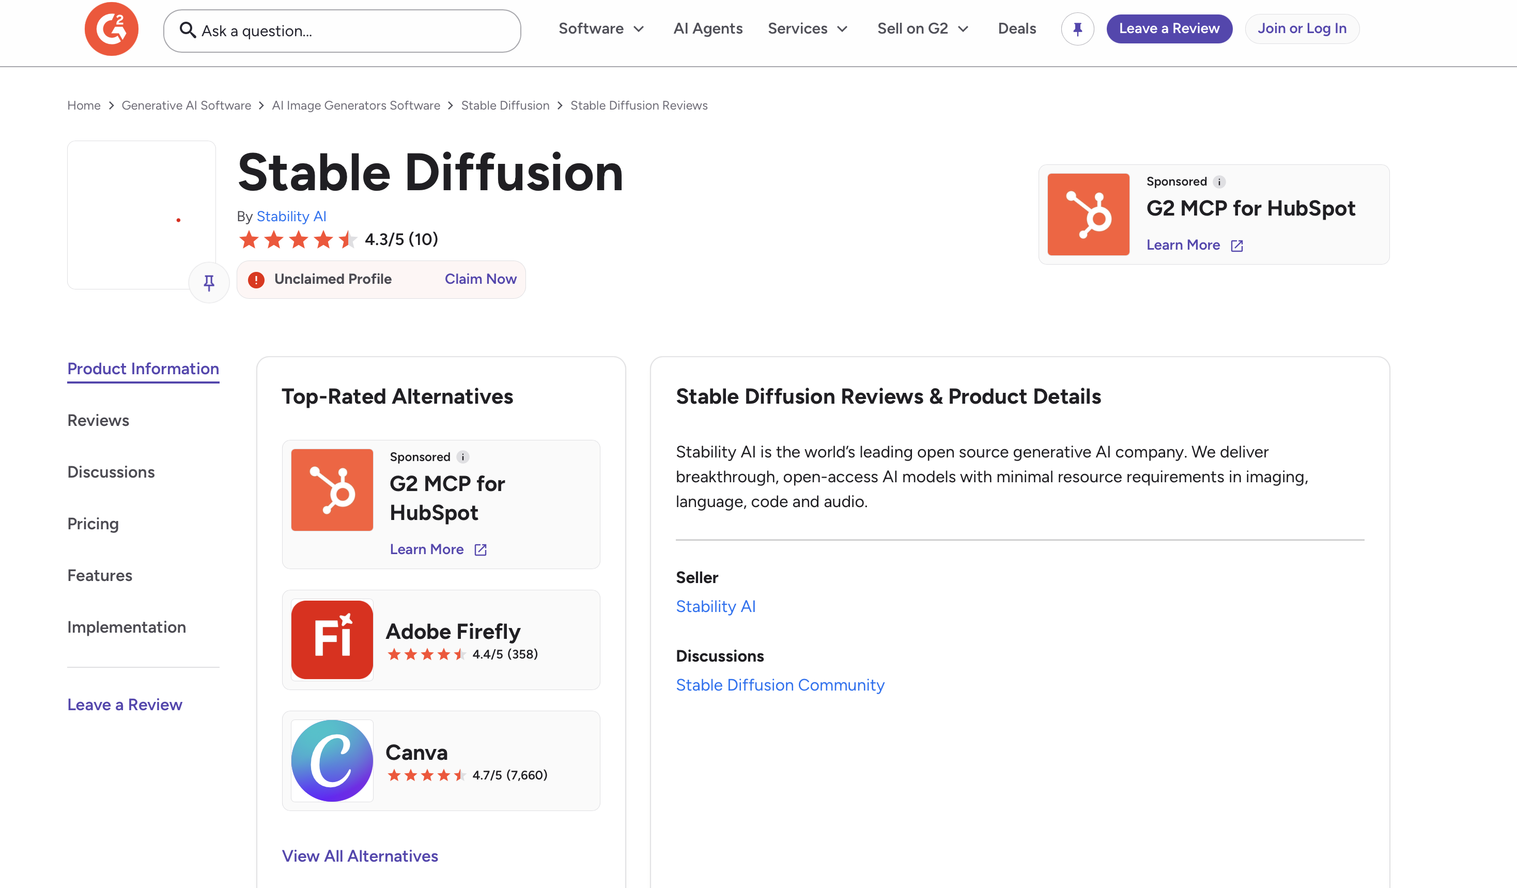Click the Ask a question search field
Image resolution: width=1517 pixels, height=888 pixels.
coord(342,30)
